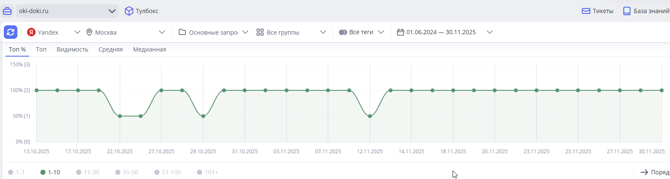Click the Yandex search engine logo
The height and width of the screenshot is (179, 670).
click(31, 32)
